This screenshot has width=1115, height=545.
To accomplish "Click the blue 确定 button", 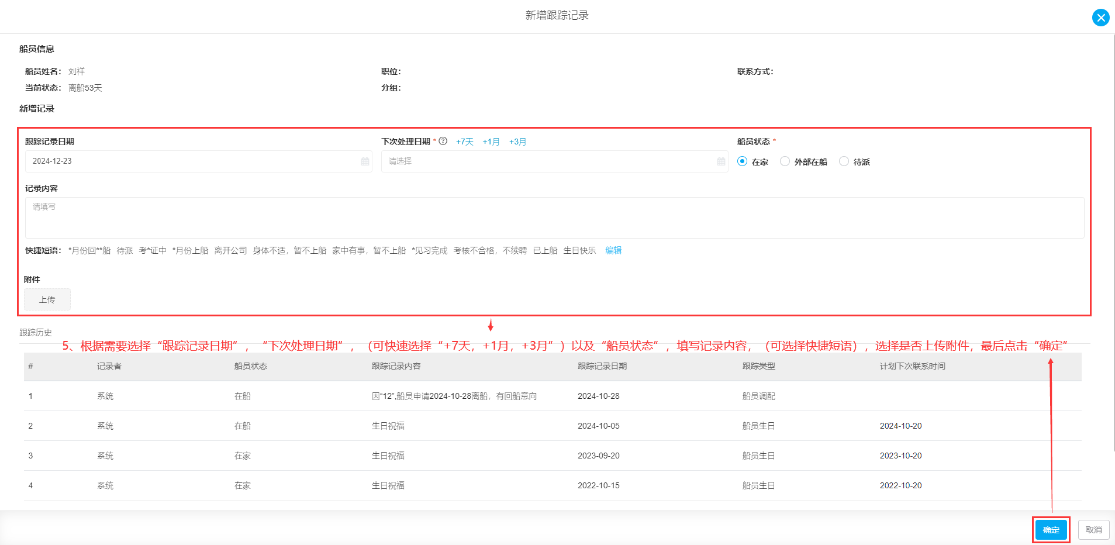I will tap(1051, 530).
